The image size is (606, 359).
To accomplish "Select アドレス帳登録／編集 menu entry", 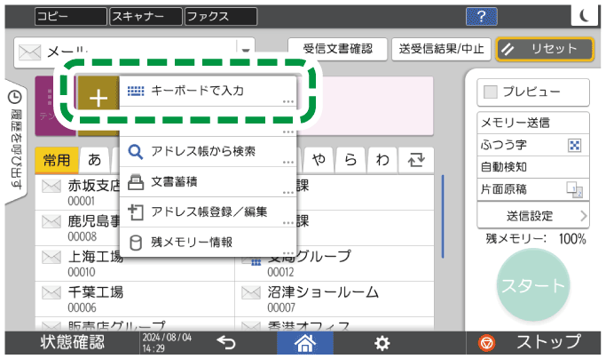I will pyautogui.click(x=208, y=212).
